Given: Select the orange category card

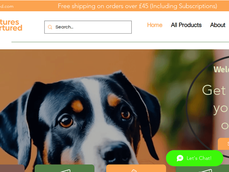Looking at the screenshot, I should click(136, 168).
